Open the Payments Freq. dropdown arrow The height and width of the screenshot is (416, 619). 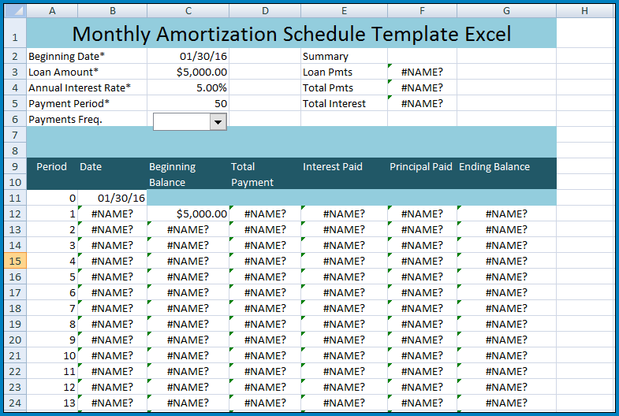pyautogui.click(x=218, y=122)
